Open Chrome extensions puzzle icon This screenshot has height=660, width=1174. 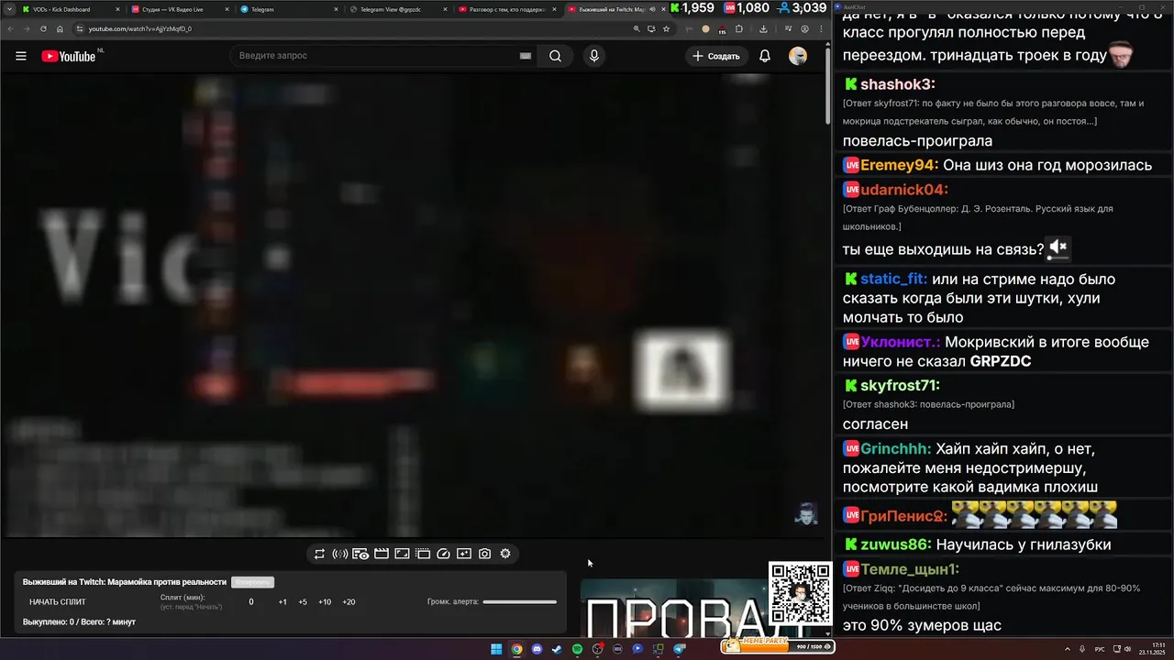pos(739,28)
